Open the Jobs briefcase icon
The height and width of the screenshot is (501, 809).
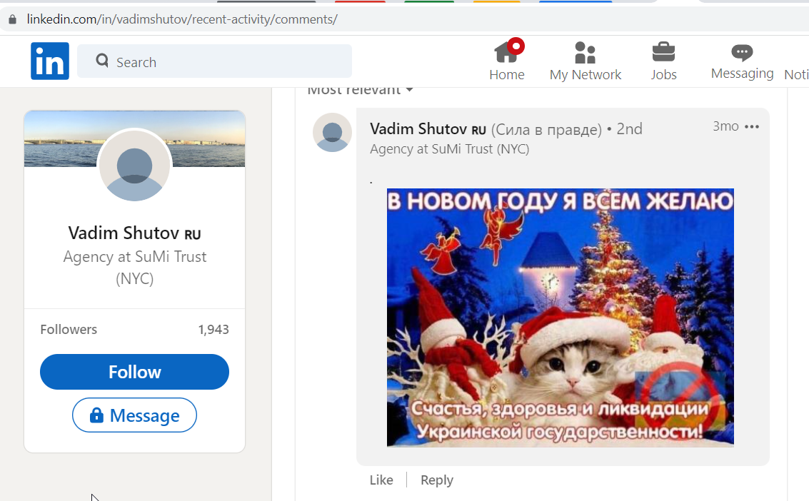663,52
